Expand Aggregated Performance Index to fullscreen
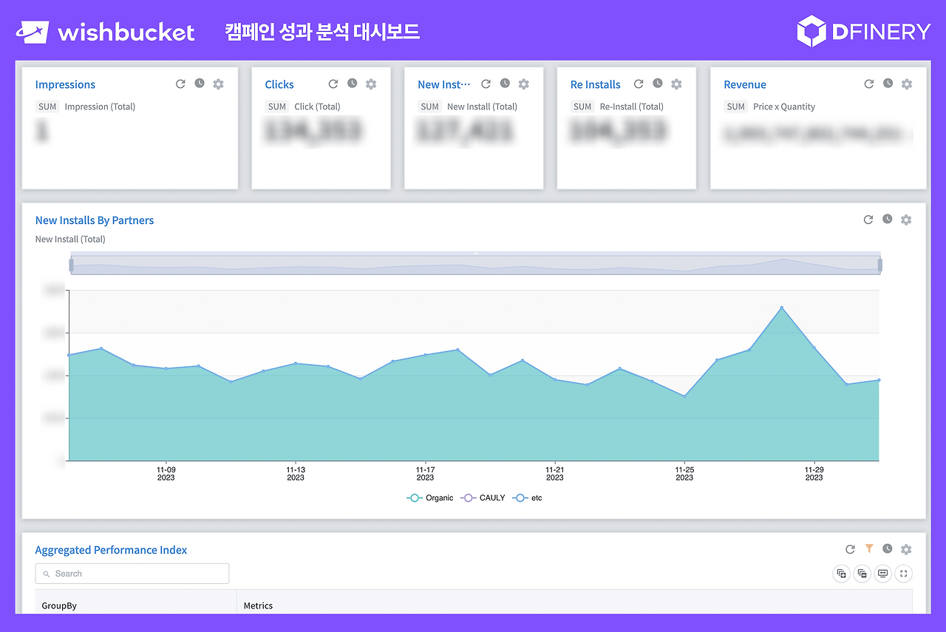 [903, 573]
